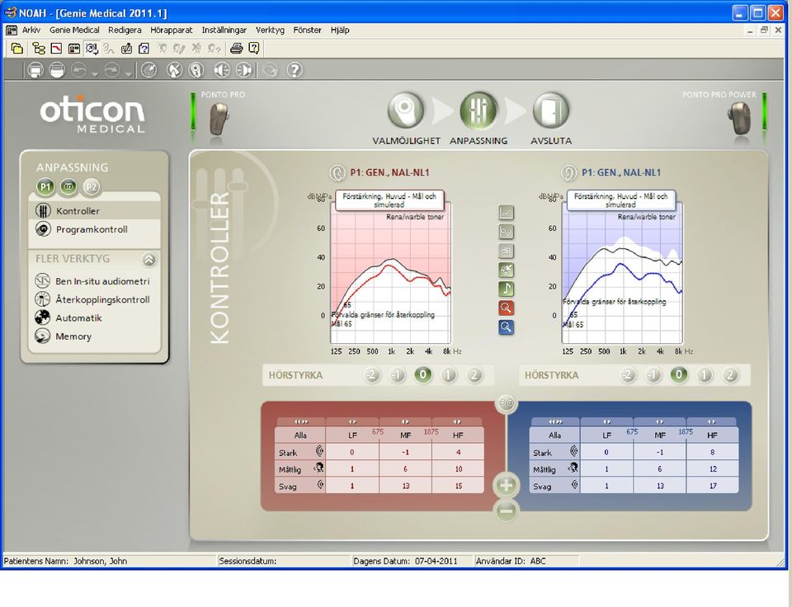Click the music note icon between graphs
This screenshot has width=792, height=607.
pos(506,289)
